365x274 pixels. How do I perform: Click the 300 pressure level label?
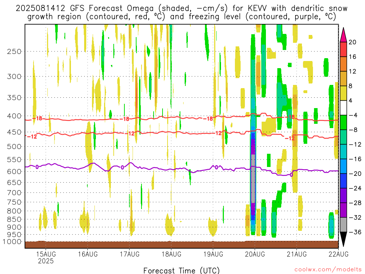point(14,76)
